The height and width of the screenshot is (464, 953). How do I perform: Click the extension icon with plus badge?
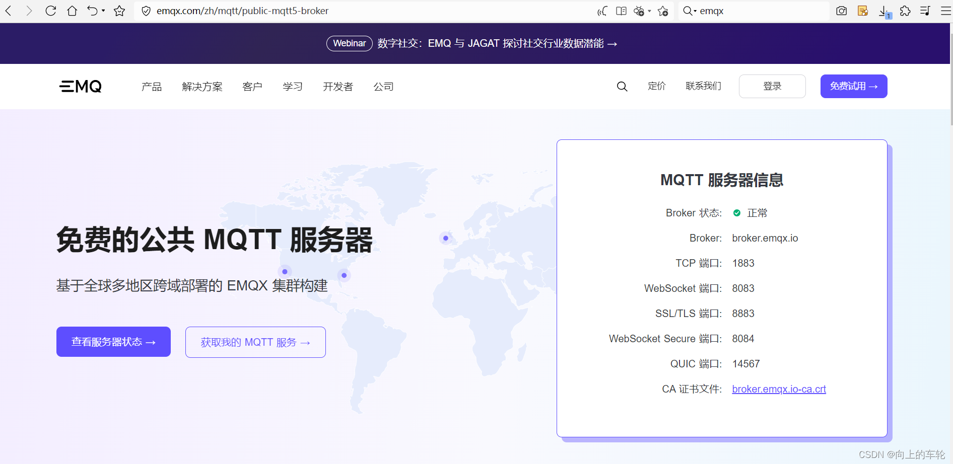point(639,11)
